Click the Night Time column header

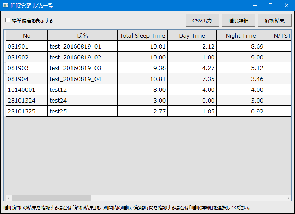pyautogui.click(x=241, y=35)
